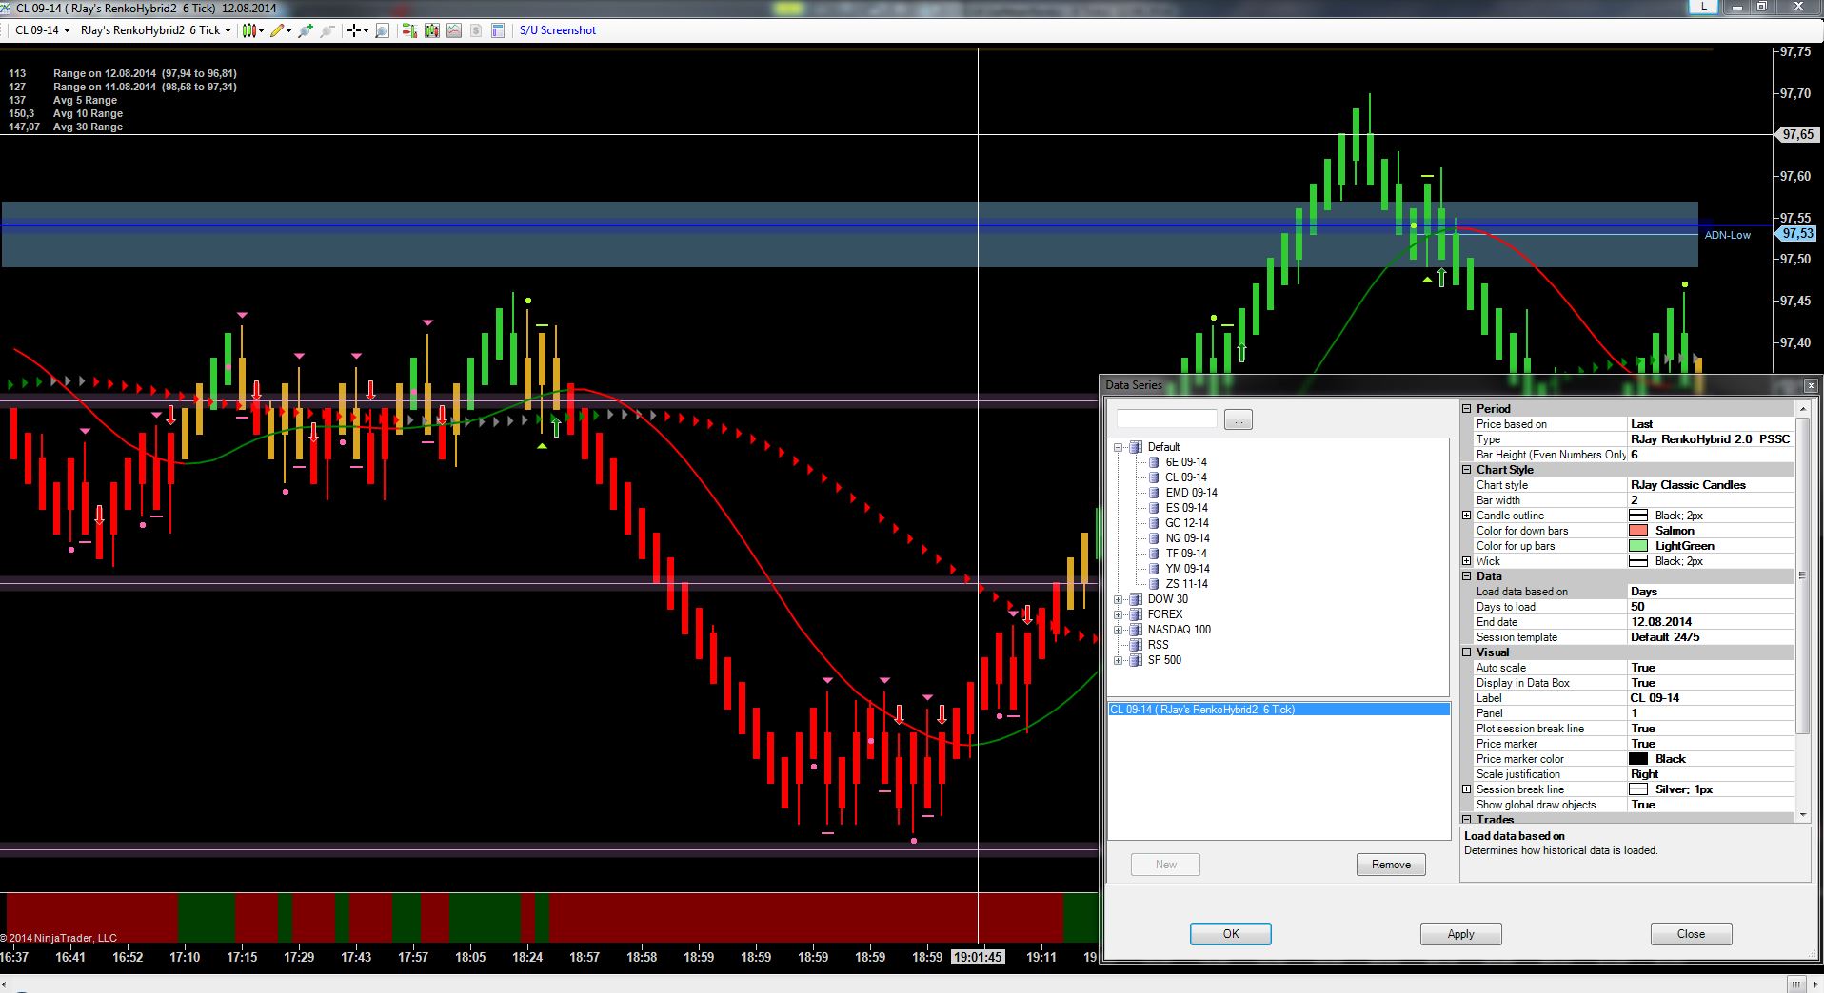The height and width of the screenshot is (993, 1824).
Task: Confirm with the OK button
Action: tap(1230, 934)
